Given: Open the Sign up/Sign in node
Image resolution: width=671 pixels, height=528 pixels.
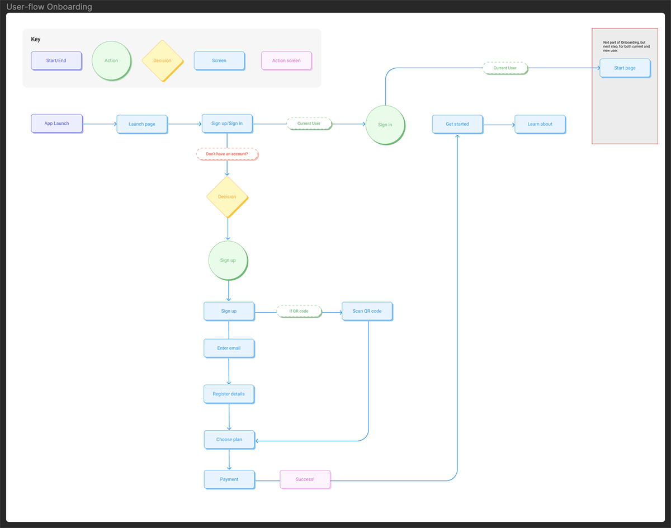Looking at the screenshot, I should point(227,123).
